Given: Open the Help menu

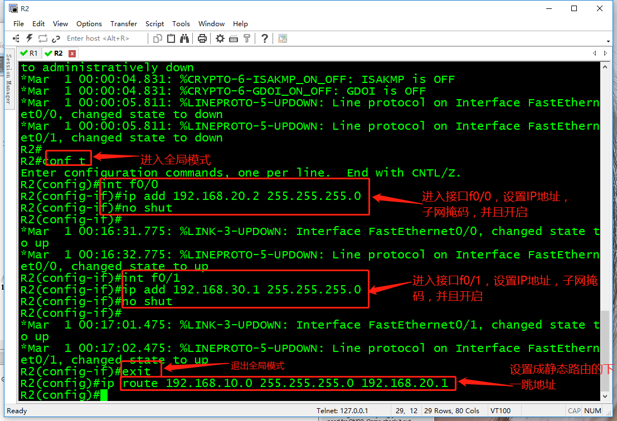Looking at the screenshot, I should [240, 23].
